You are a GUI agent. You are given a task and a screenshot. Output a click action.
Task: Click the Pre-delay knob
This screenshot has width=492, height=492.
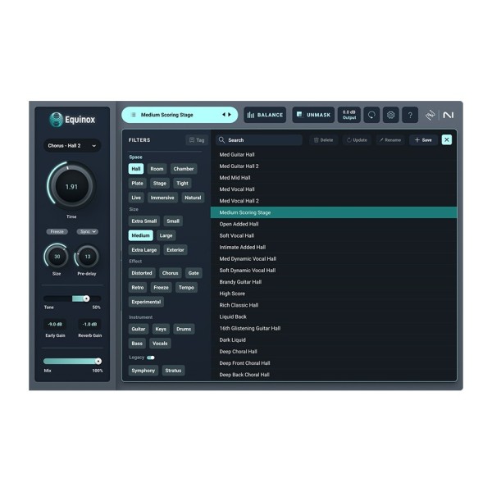point(87,257)
